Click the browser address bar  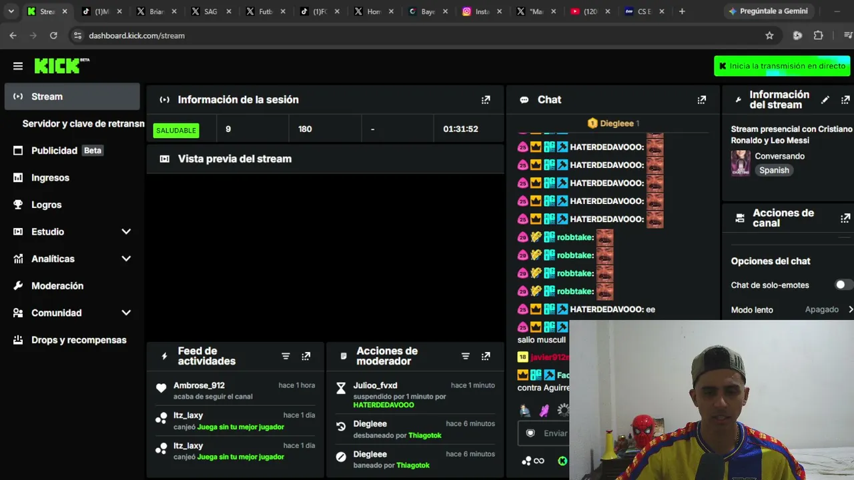(420, 35)
